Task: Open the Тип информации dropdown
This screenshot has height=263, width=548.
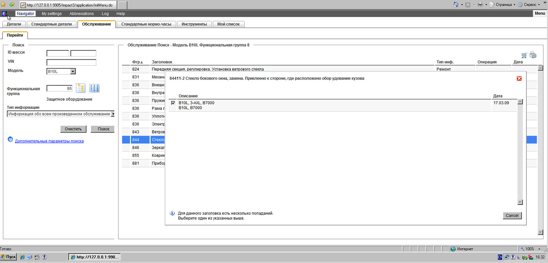Action: point(113,114)
